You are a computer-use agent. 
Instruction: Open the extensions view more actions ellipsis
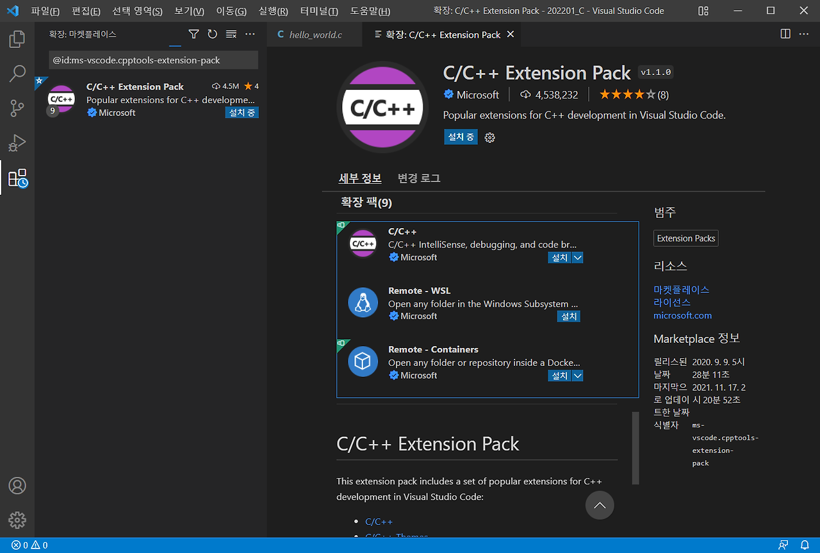(x=250, y=34)
